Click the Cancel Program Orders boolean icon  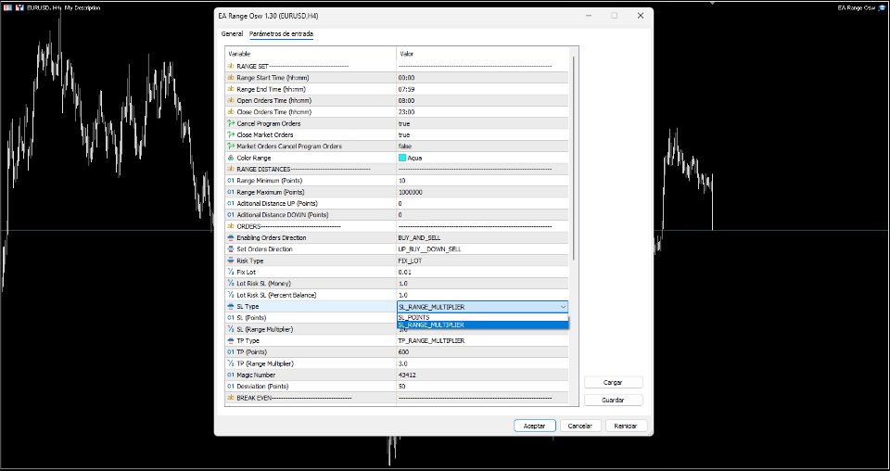[231, 123]
